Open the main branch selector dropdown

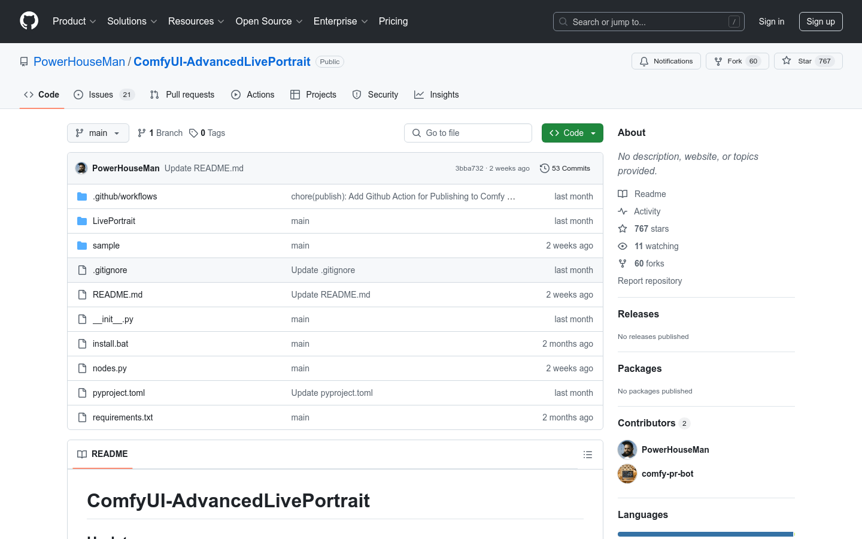click(98, 133)
